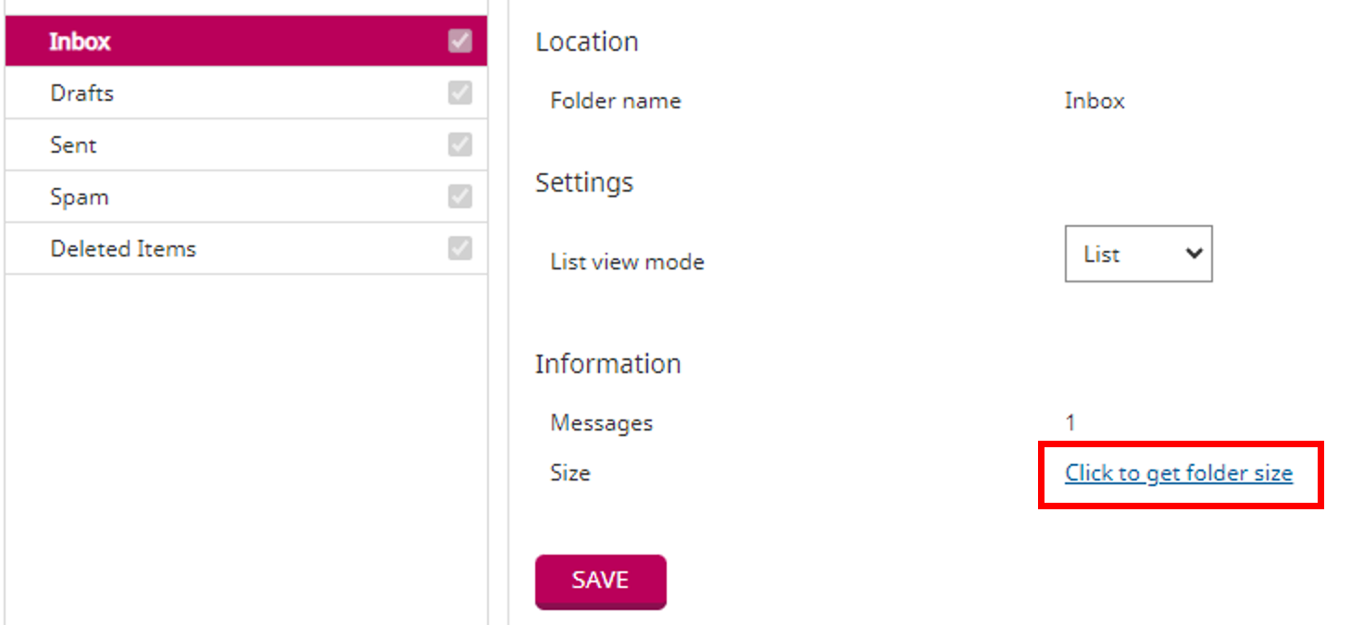Select the Sent folder
Image resolution: width=1351 pixels, height=625 pixels.
[73, 144]
